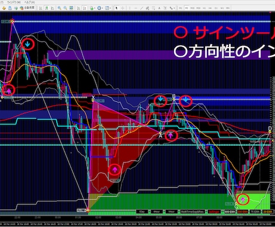Click the 1Hour button on chart

172,211
